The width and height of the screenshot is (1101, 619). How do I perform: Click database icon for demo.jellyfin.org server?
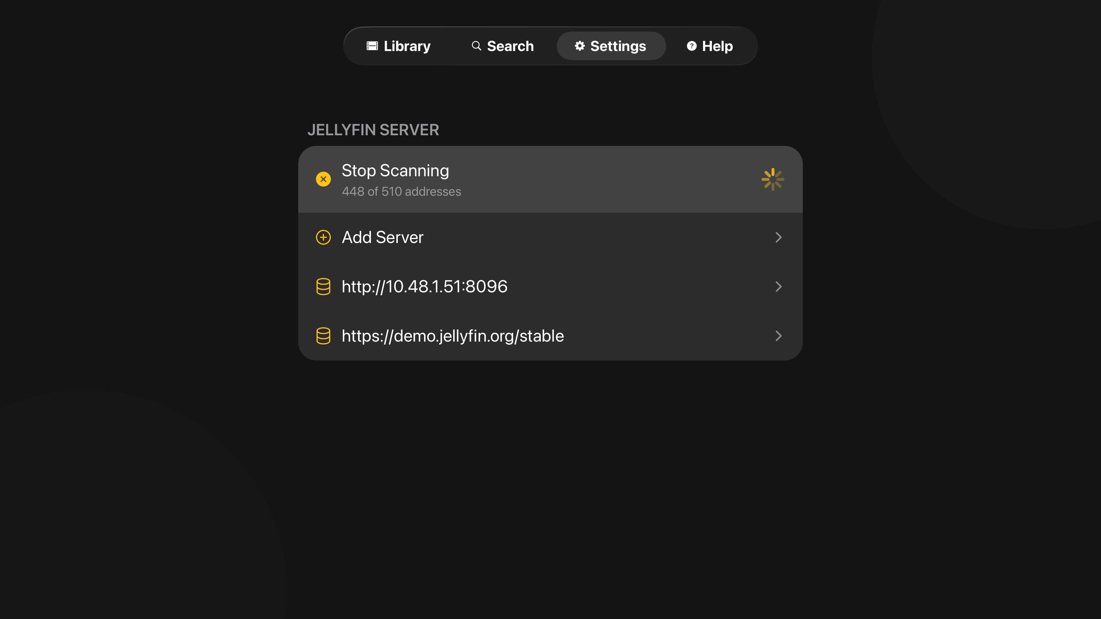(323, 336)
